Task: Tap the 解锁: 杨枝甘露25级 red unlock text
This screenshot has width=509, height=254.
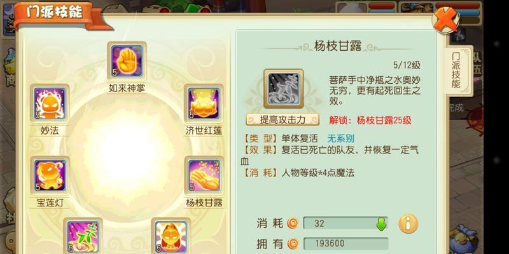Action: click(370, 121)
